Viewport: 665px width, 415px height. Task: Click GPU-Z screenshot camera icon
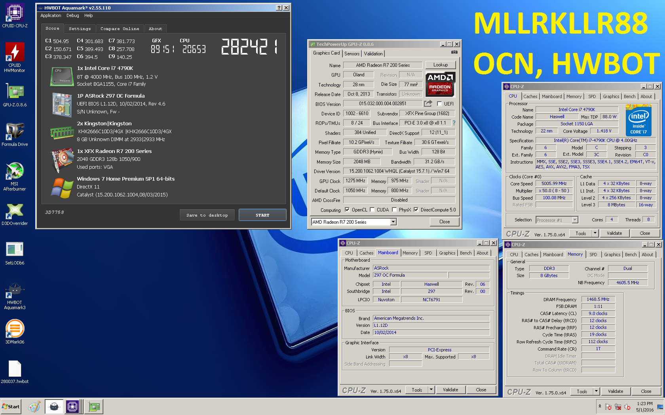click(x=454, y=52)
